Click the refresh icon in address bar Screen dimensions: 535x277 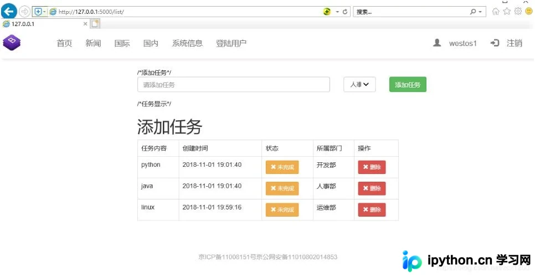click(345, 12)
